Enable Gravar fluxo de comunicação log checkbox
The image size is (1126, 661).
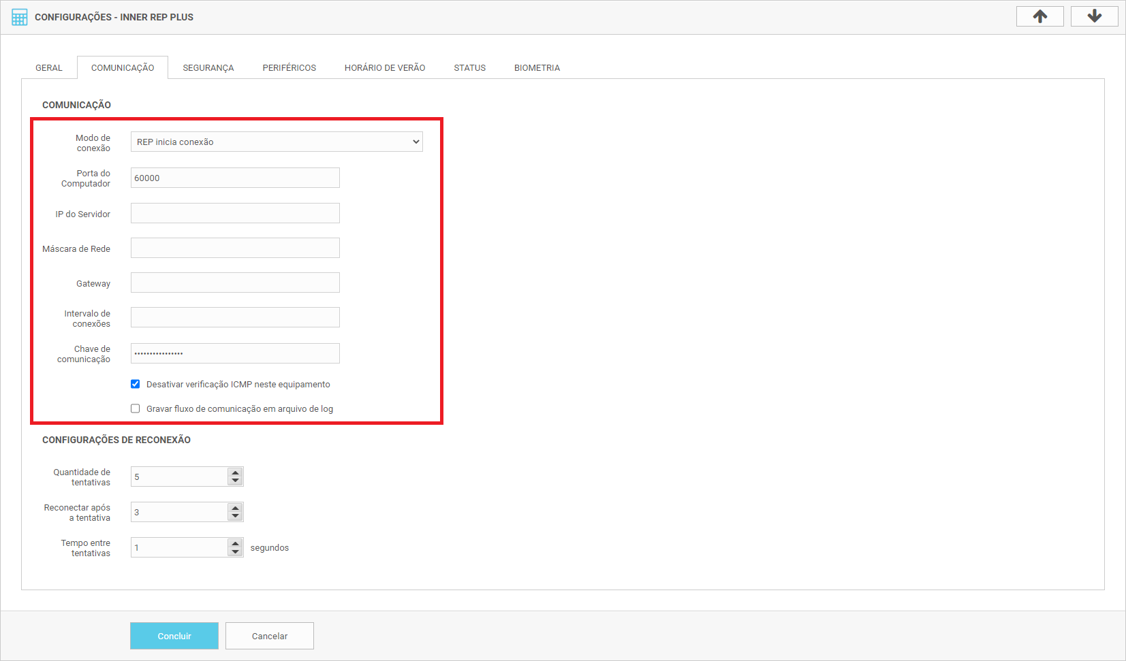point(136,408)
